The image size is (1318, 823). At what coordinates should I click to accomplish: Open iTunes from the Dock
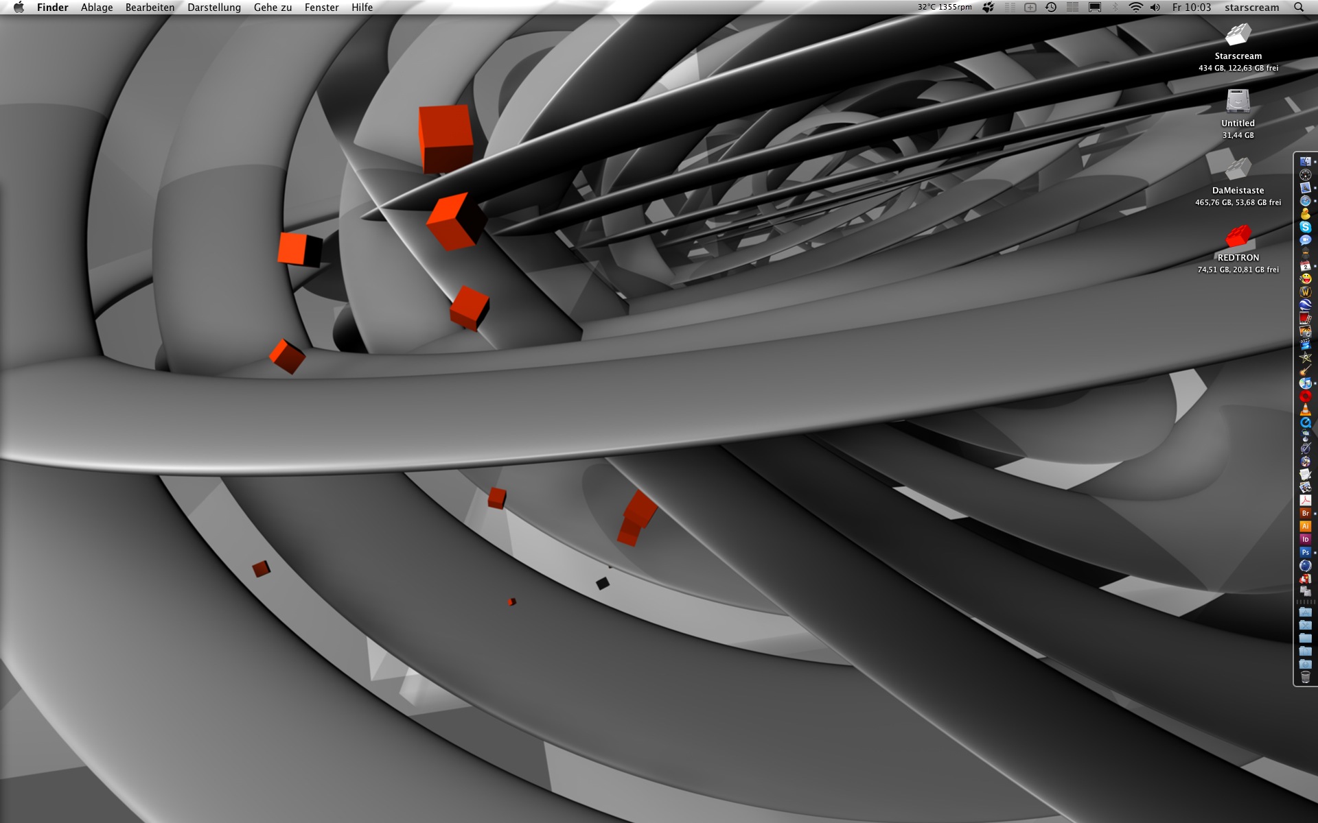1306,383
